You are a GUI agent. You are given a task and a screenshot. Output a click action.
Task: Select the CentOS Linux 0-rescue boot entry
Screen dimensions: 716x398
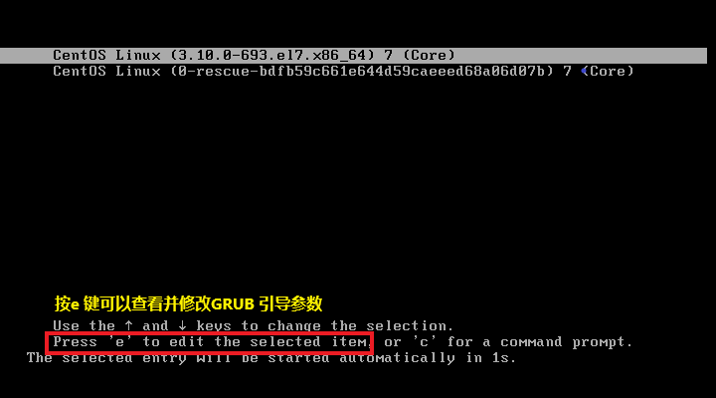(343, 72)
